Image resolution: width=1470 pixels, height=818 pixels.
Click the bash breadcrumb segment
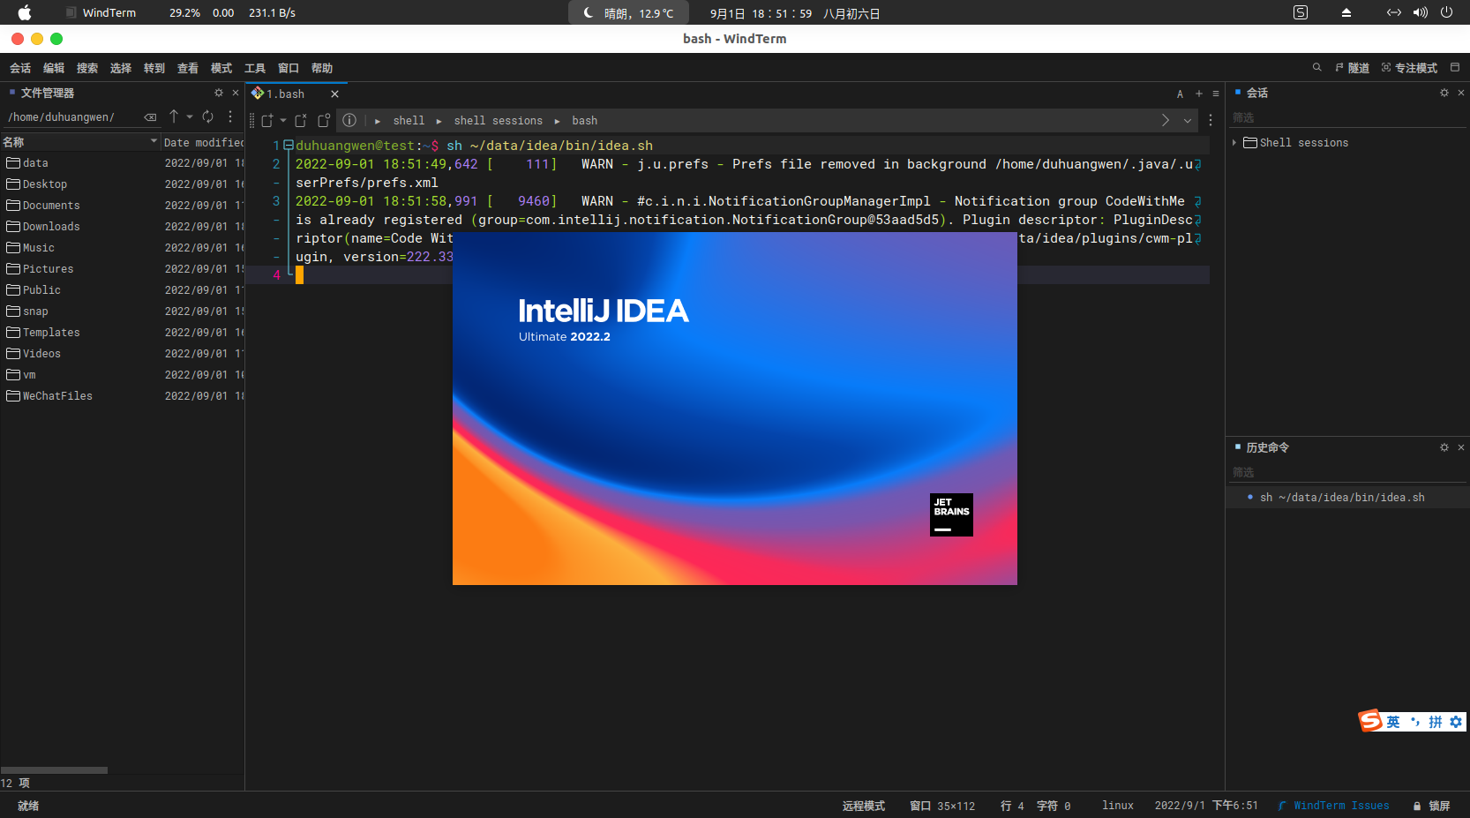point(584,121)
